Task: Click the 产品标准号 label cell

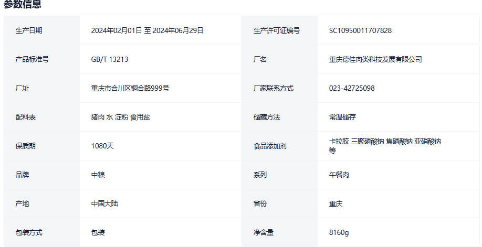Action: pyautogui.click(x=32, y=59)
